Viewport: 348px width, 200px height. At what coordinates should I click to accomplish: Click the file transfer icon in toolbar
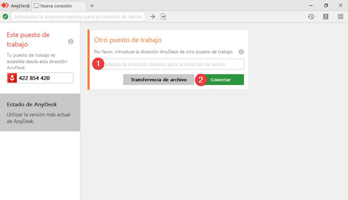(164, 16)
